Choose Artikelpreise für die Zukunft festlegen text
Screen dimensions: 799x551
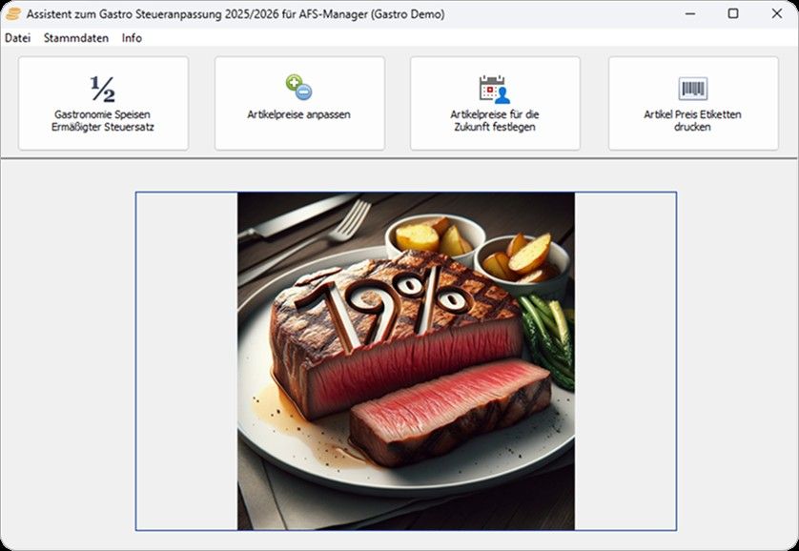click(x=495, y=120)
